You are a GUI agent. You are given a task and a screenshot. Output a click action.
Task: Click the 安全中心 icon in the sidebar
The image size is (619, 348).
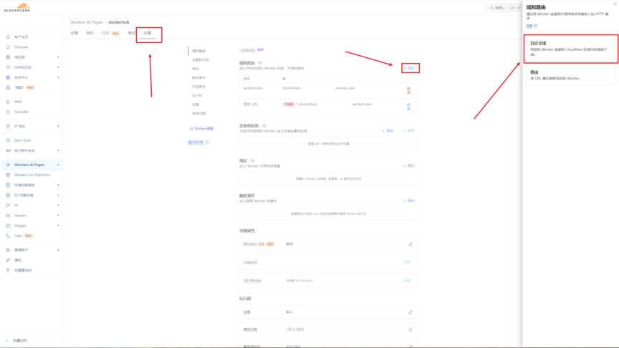(8, 78)
